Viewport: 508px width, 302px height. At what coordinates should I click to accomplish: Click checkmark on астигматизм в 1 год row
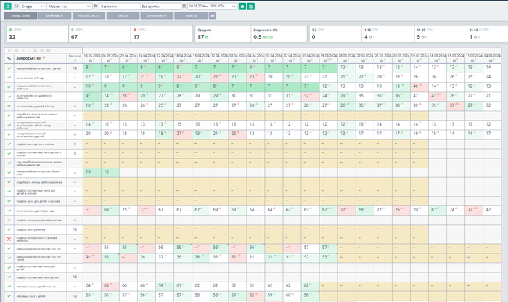[9, 78]
